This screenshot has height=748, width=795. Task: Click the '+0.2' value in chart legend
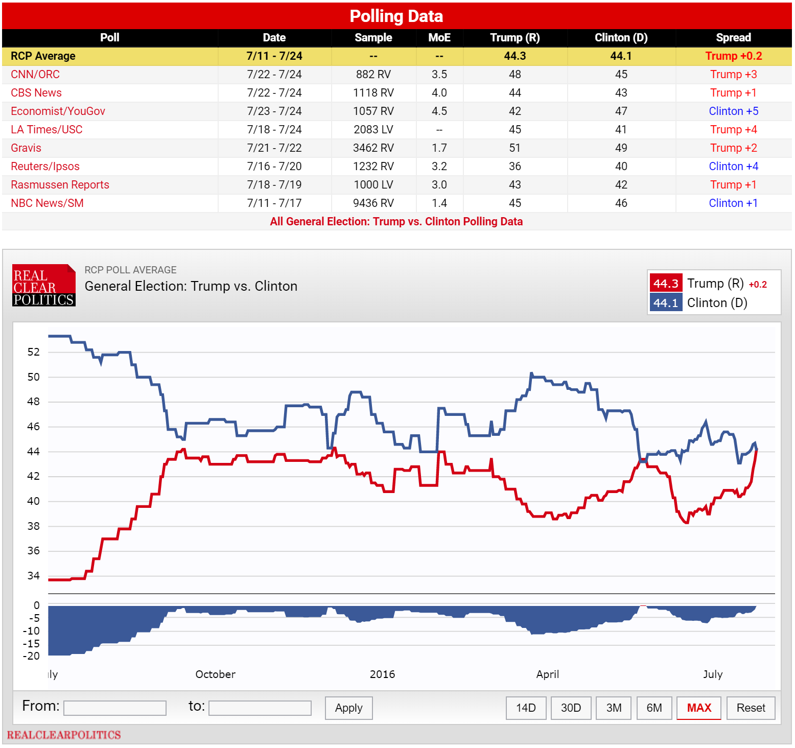pos(758,285)
